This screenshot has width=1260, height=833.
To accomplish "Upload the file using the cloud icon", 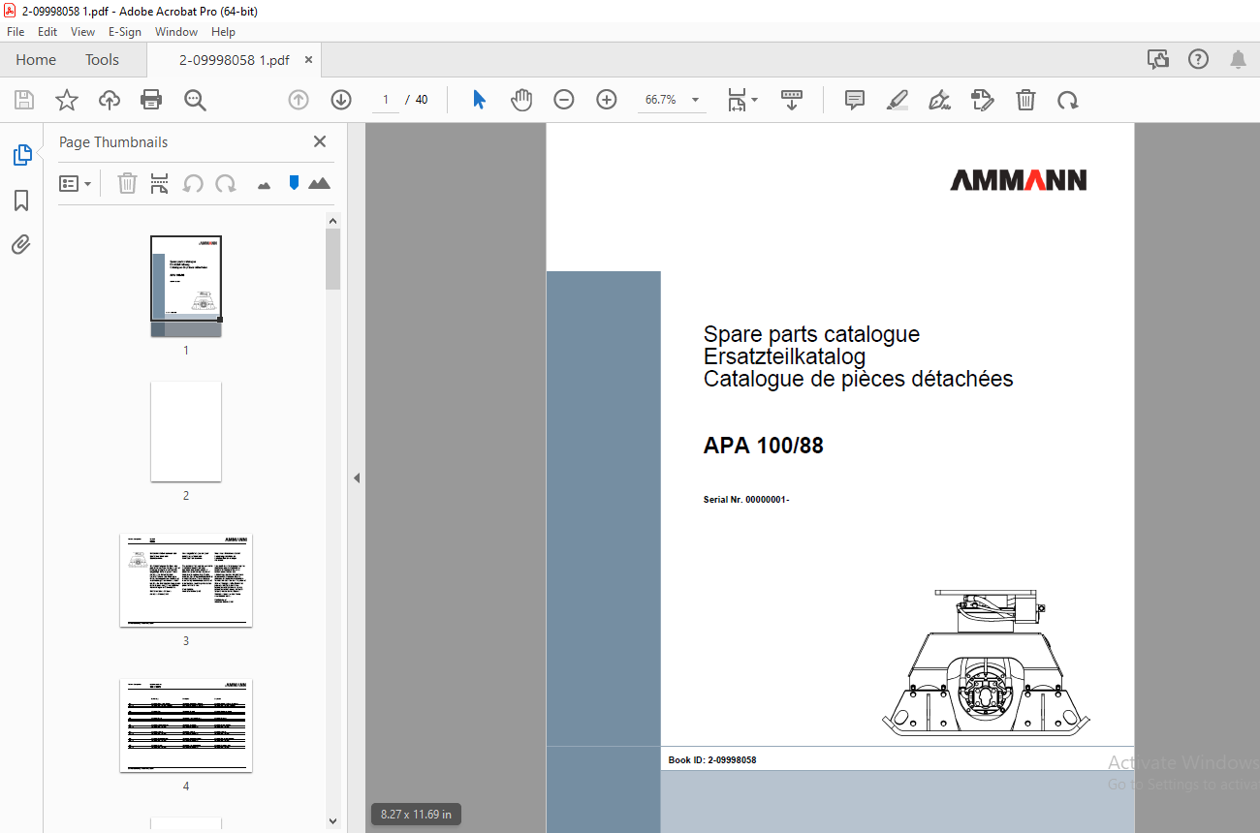I will [x=110, y=100].
